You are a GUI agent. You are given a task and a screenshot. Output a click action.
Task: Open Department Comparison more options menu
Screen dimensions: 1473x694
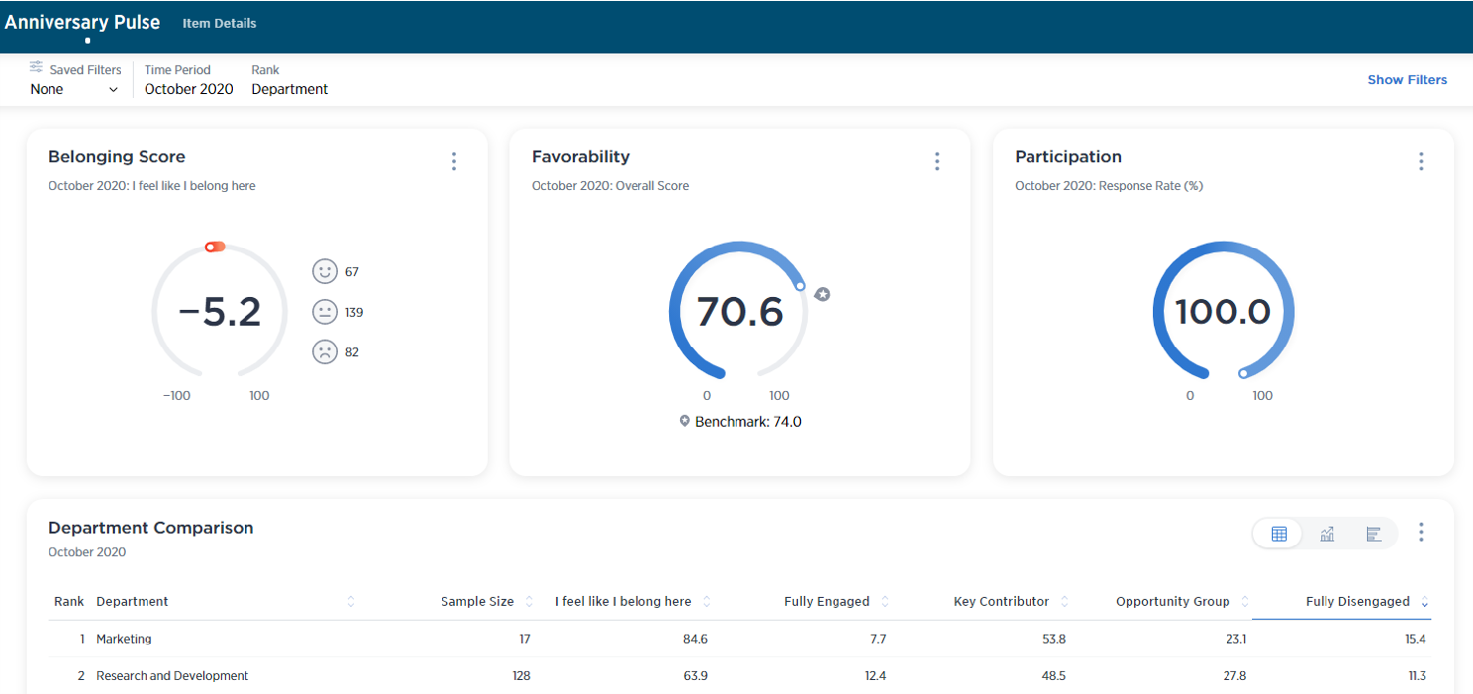point(1421,533)
